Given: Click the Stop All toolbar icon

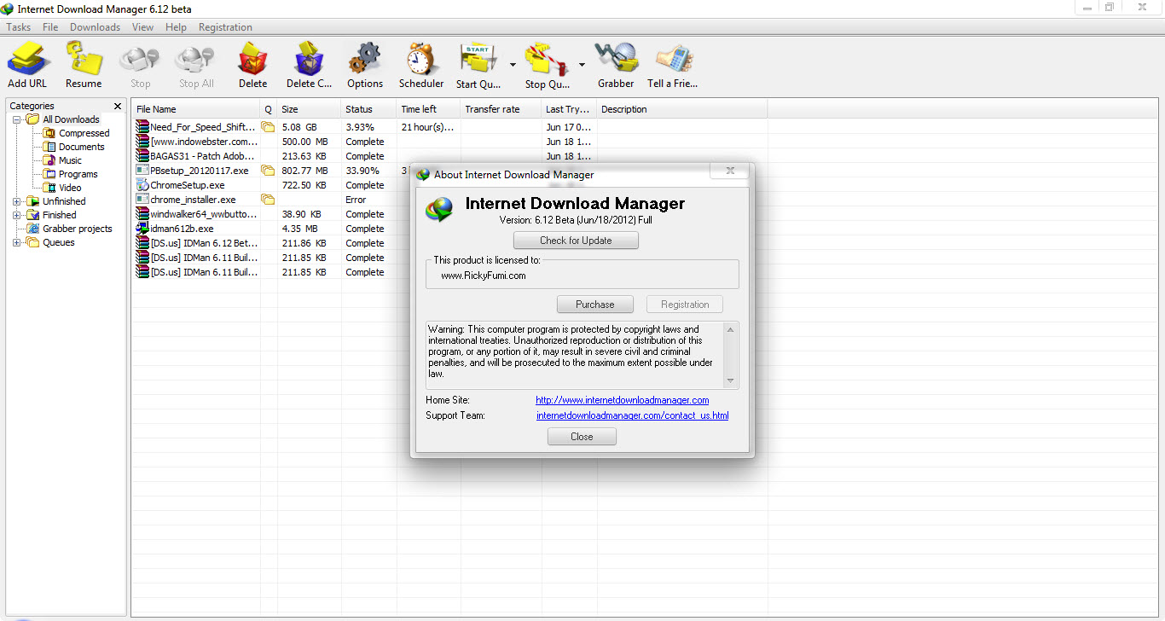Looking at the screenshot, I should 196,59.
